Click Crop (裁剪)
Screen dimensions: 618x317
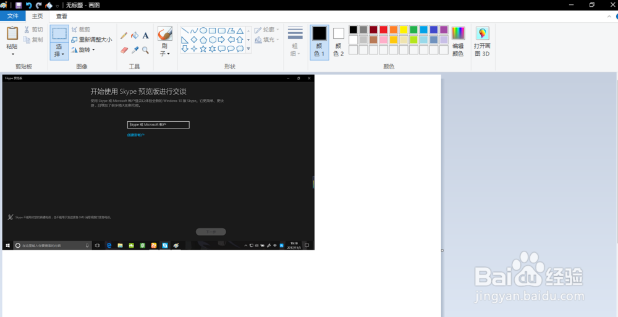81,30
